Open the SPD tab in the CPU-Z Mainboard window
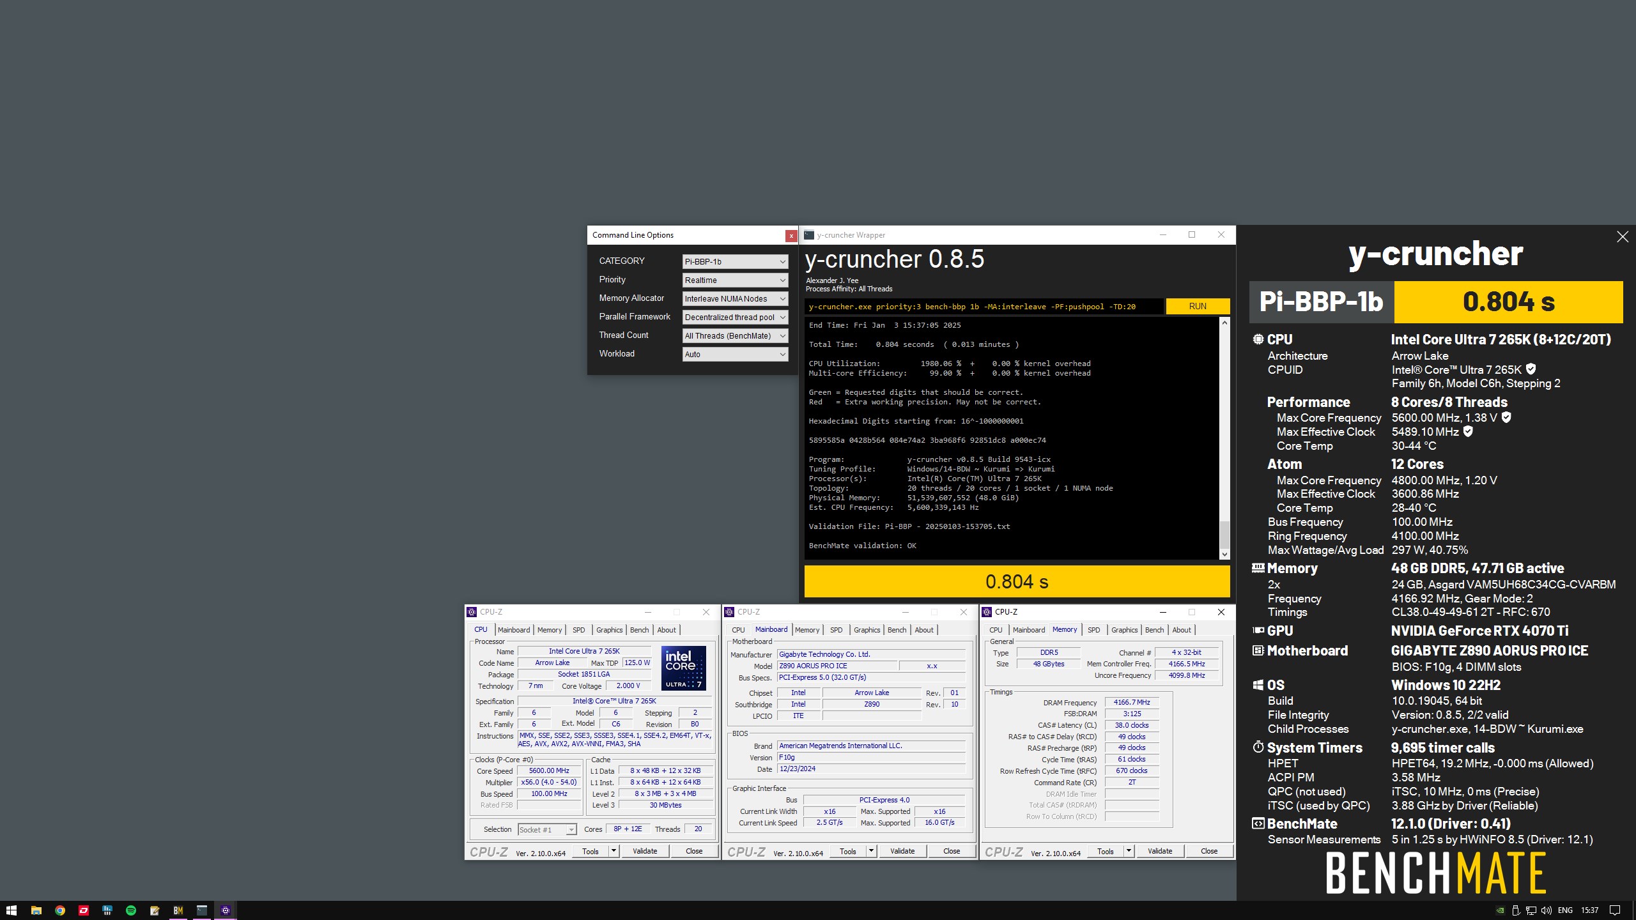Viewport: 1636px width, 920px height. 836,630
